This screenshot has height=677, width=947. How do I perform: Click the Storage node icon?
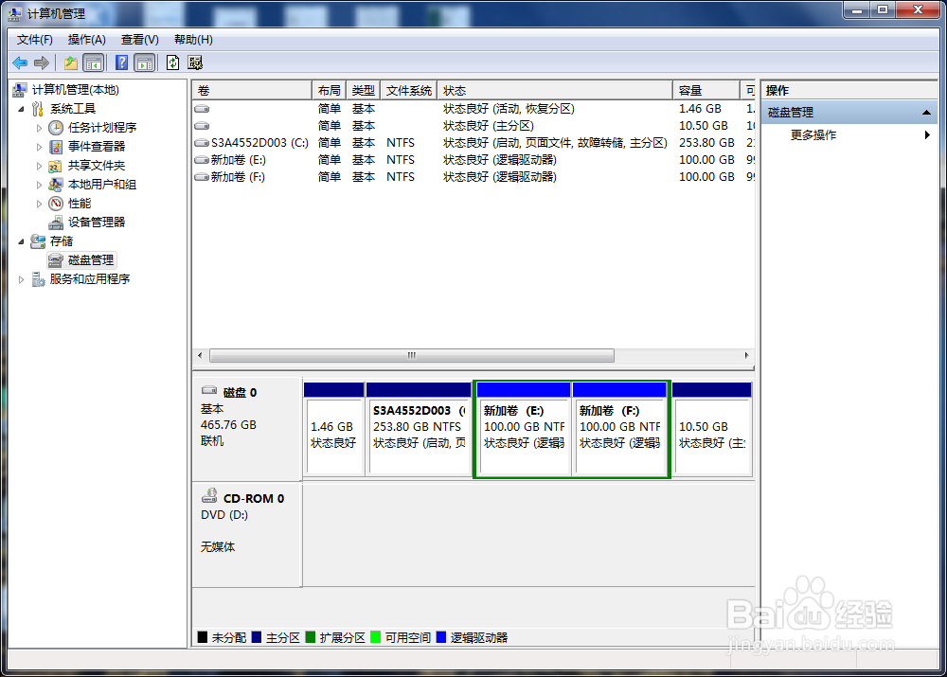[x=38, y=241]
